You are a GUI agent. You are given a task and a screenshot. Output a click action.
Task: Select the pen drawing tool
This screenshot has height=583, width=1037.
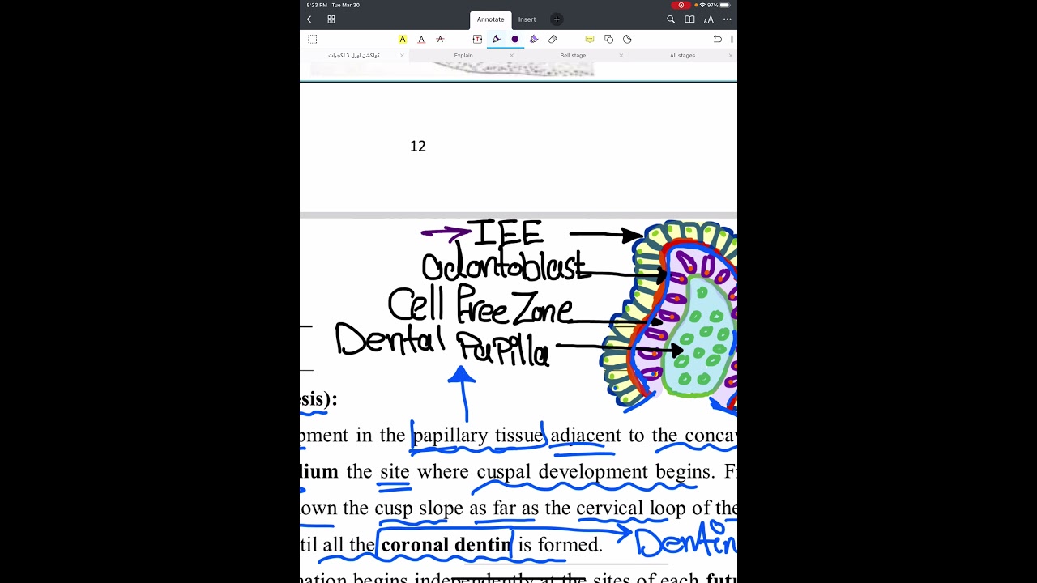click(x=496, y=39)
